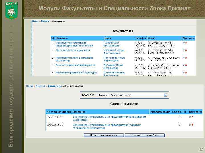Open dean Нагорный Игорь Анатольевич link
The image size is (205, 153).
(x=114, y=52)
